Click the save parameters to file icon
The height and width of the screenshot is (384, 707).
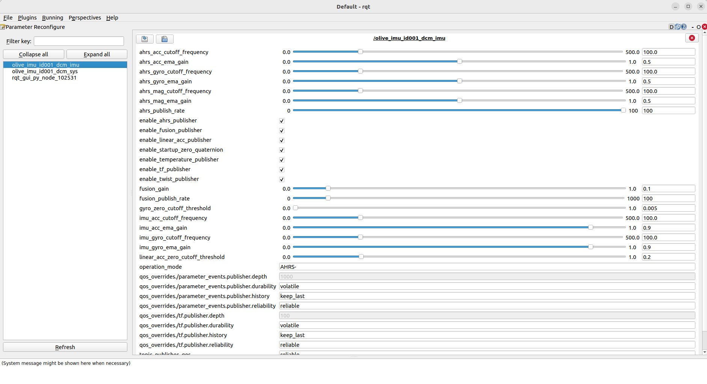coord(145,39)
